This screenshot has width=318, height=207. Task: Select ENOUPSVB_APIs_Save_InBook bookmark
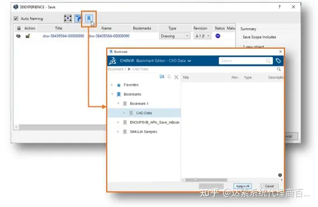(x=155, y=123)
